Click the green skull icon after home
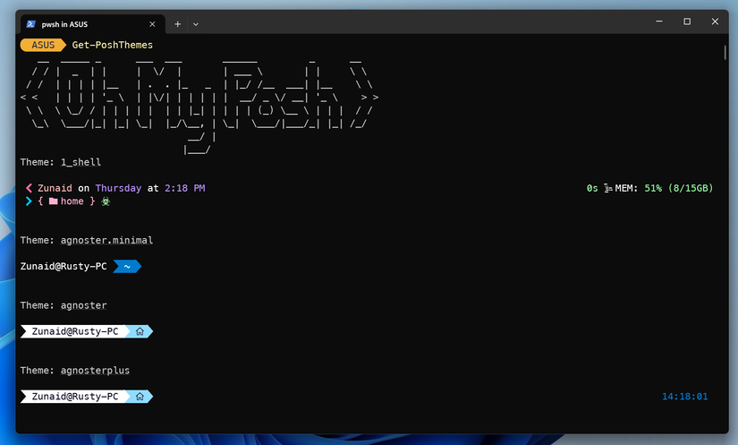Viewport: 738px width, 445px height. [106, 201]
